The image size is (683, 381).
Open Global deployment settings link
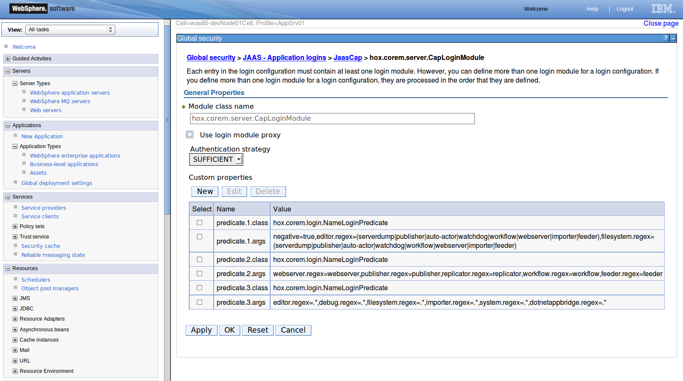(x=57, y=183)
